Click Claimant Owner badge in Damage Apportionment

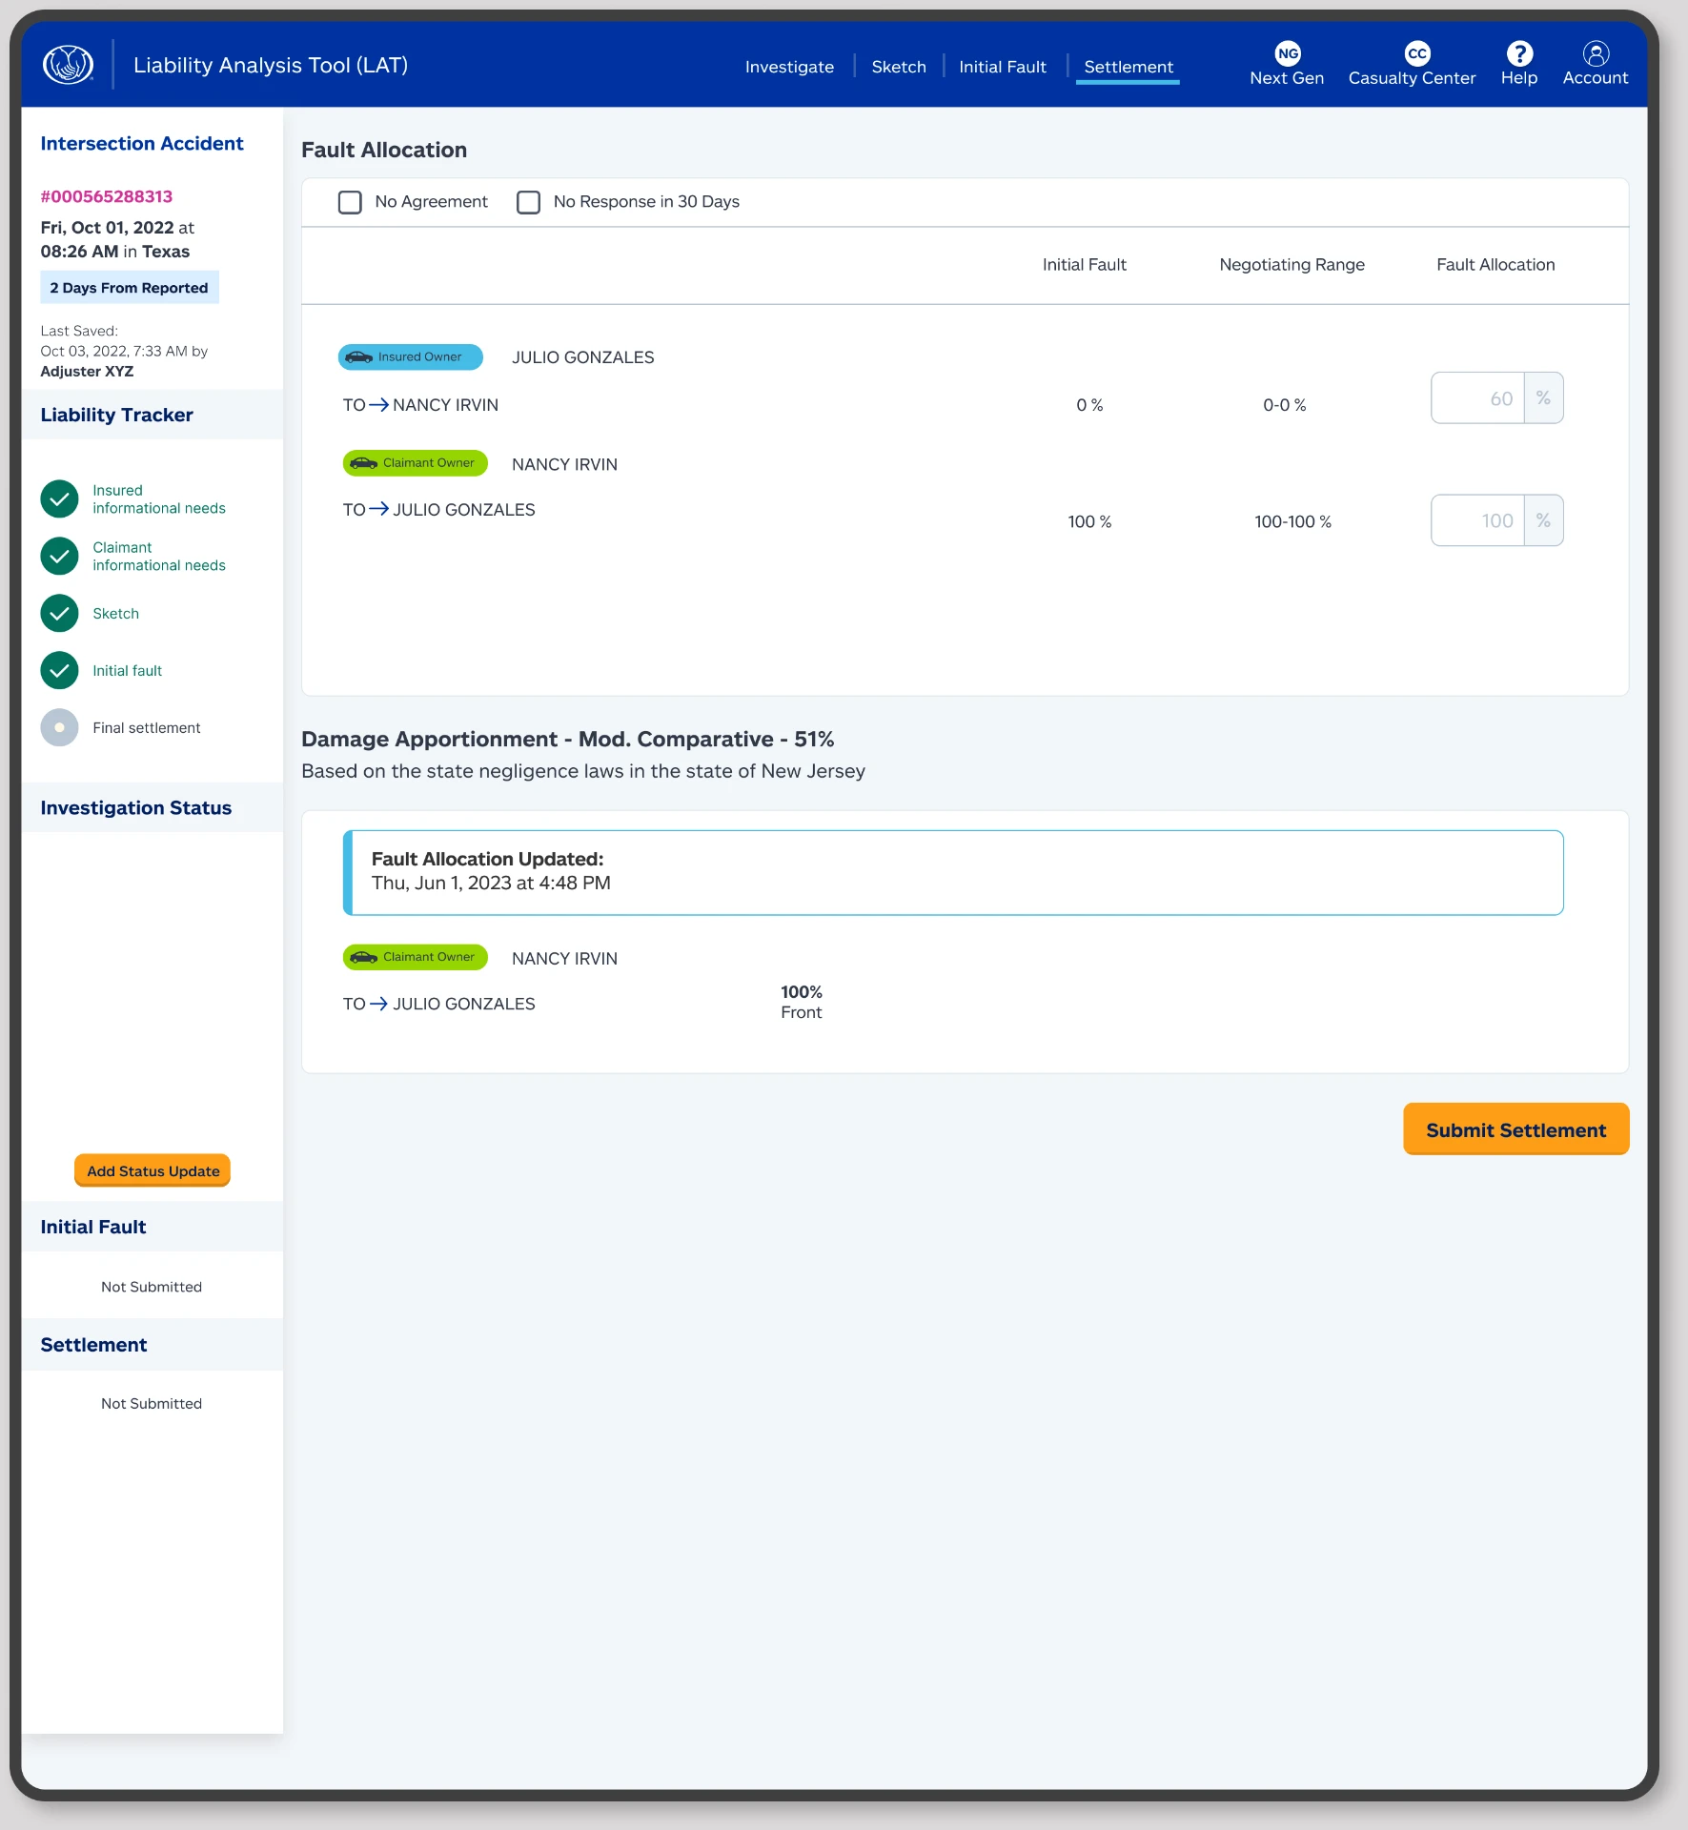coord(416,957)
